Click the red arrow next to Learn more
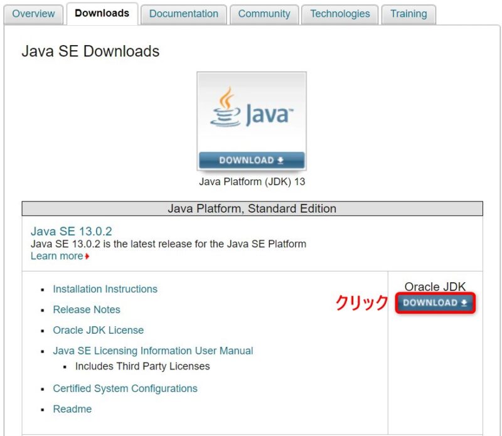This screenshot has width=502, height=436. pos(85,256)
